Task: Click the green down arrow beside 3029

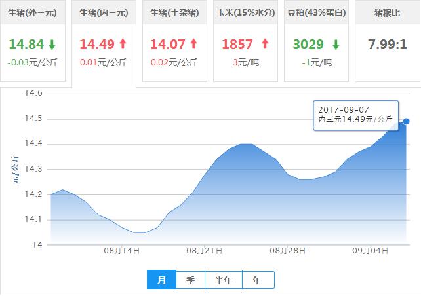Action: (336, 45)
